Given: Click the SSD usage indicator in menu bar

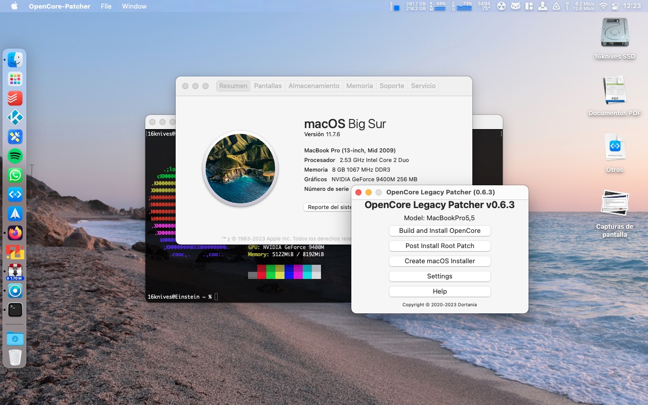Looking at the screenshot, I should click(x=408, y=6).
